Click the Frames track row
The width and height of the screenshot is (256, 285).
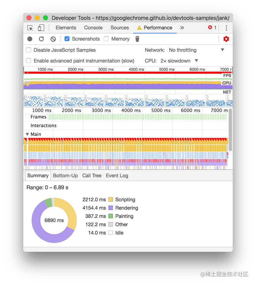126,117
